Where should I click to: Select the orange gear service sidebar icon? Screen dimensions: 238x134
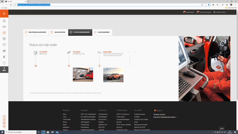coord(4,33)
